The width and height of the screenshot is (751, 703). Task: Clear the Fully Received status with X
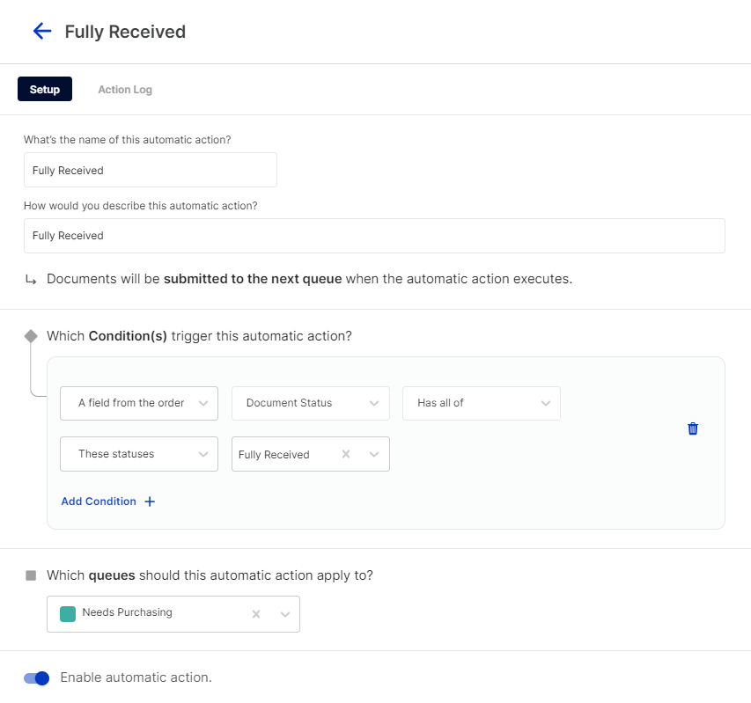click(346, 454)
